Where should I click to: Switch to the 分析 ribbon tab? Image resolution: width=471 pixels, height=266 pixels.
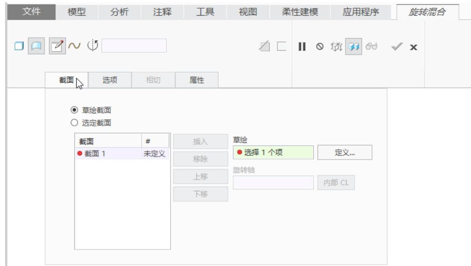pos(119,12)
